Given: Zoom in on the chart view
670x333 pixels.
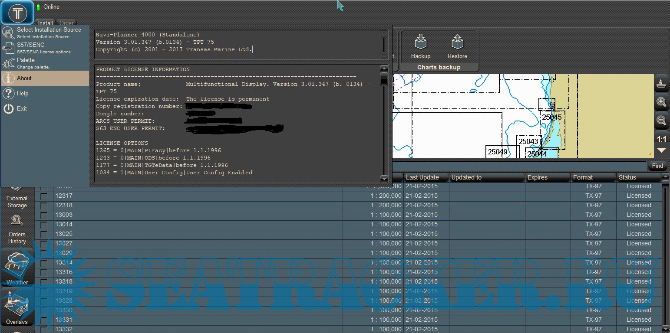Looking at the screenshot, I should [x=661, y=102].
